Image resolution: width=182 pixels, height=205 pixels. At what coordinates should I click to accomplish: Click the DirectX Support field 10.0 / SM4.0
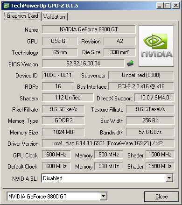pyautogui.click(x=154, y=98)
